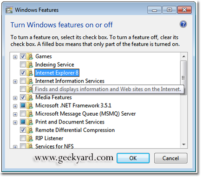Click the Cancel button
202x178 pixels.
(x=170, y=158)
